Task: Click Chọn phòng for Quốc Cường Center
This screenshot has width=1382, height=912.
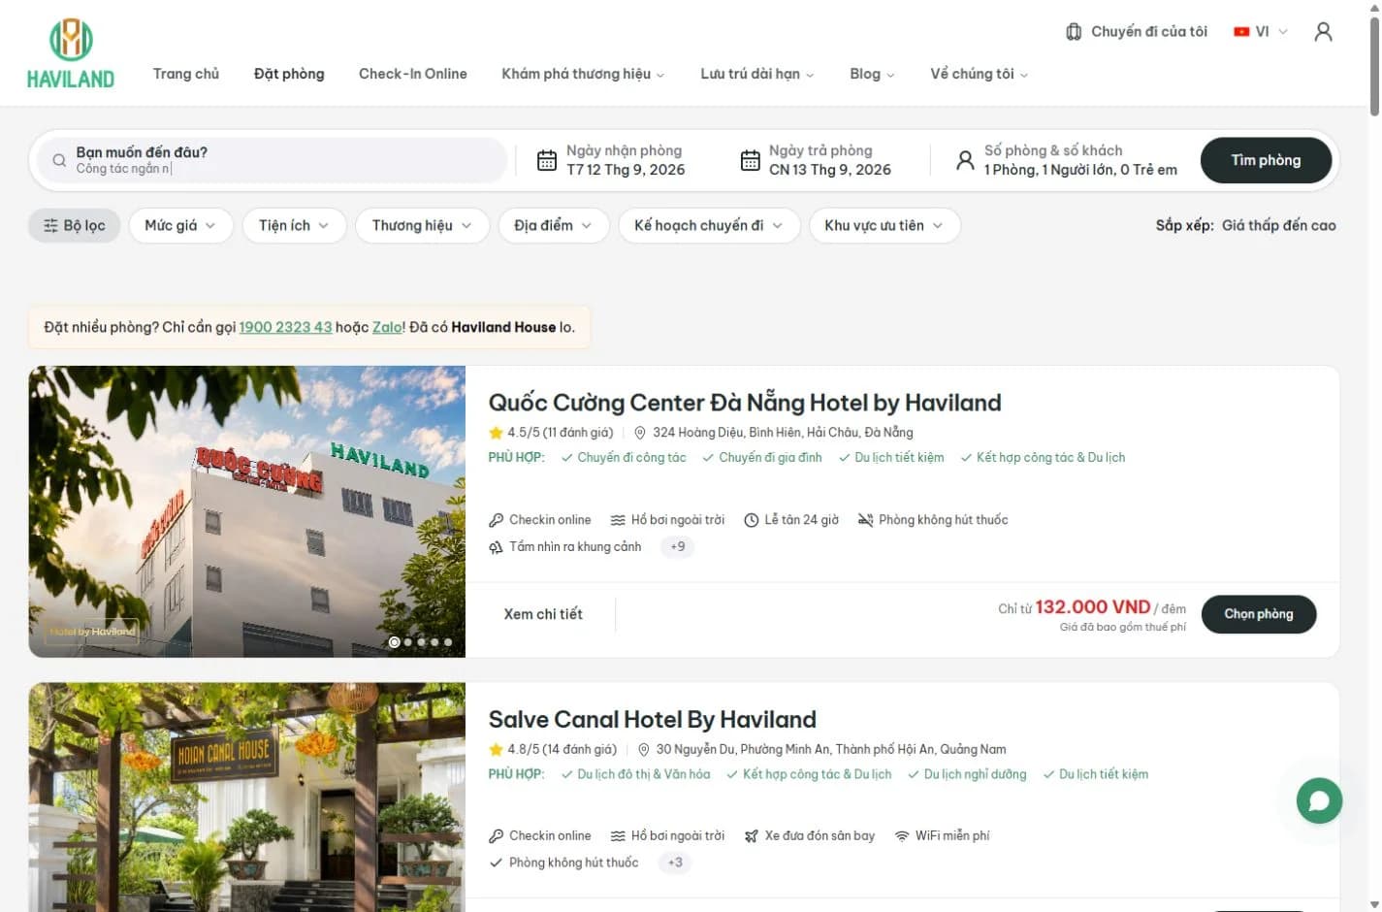Action: click(x=1259, y=614)
